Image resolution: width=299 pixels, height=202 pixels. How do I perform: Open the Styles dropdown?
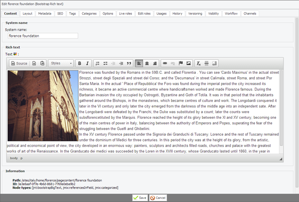[61, 63]
